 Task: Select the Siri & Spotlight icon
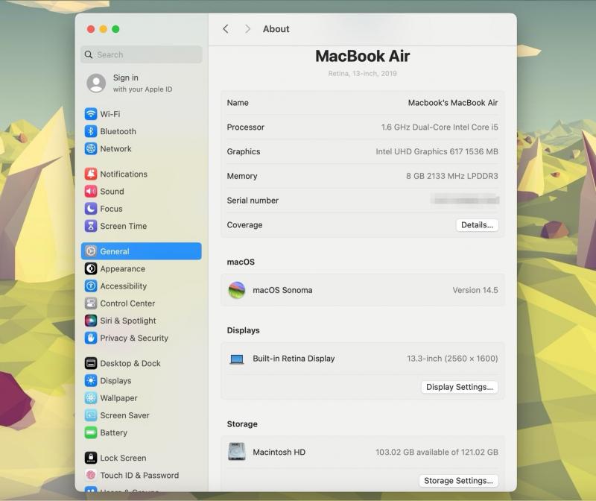91,321
